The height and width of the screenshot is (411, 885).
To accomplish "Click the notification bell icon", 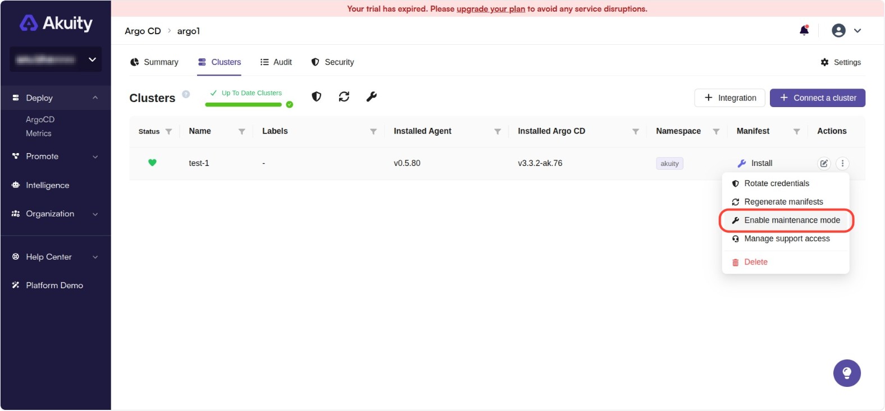I will tap(804, 31).
